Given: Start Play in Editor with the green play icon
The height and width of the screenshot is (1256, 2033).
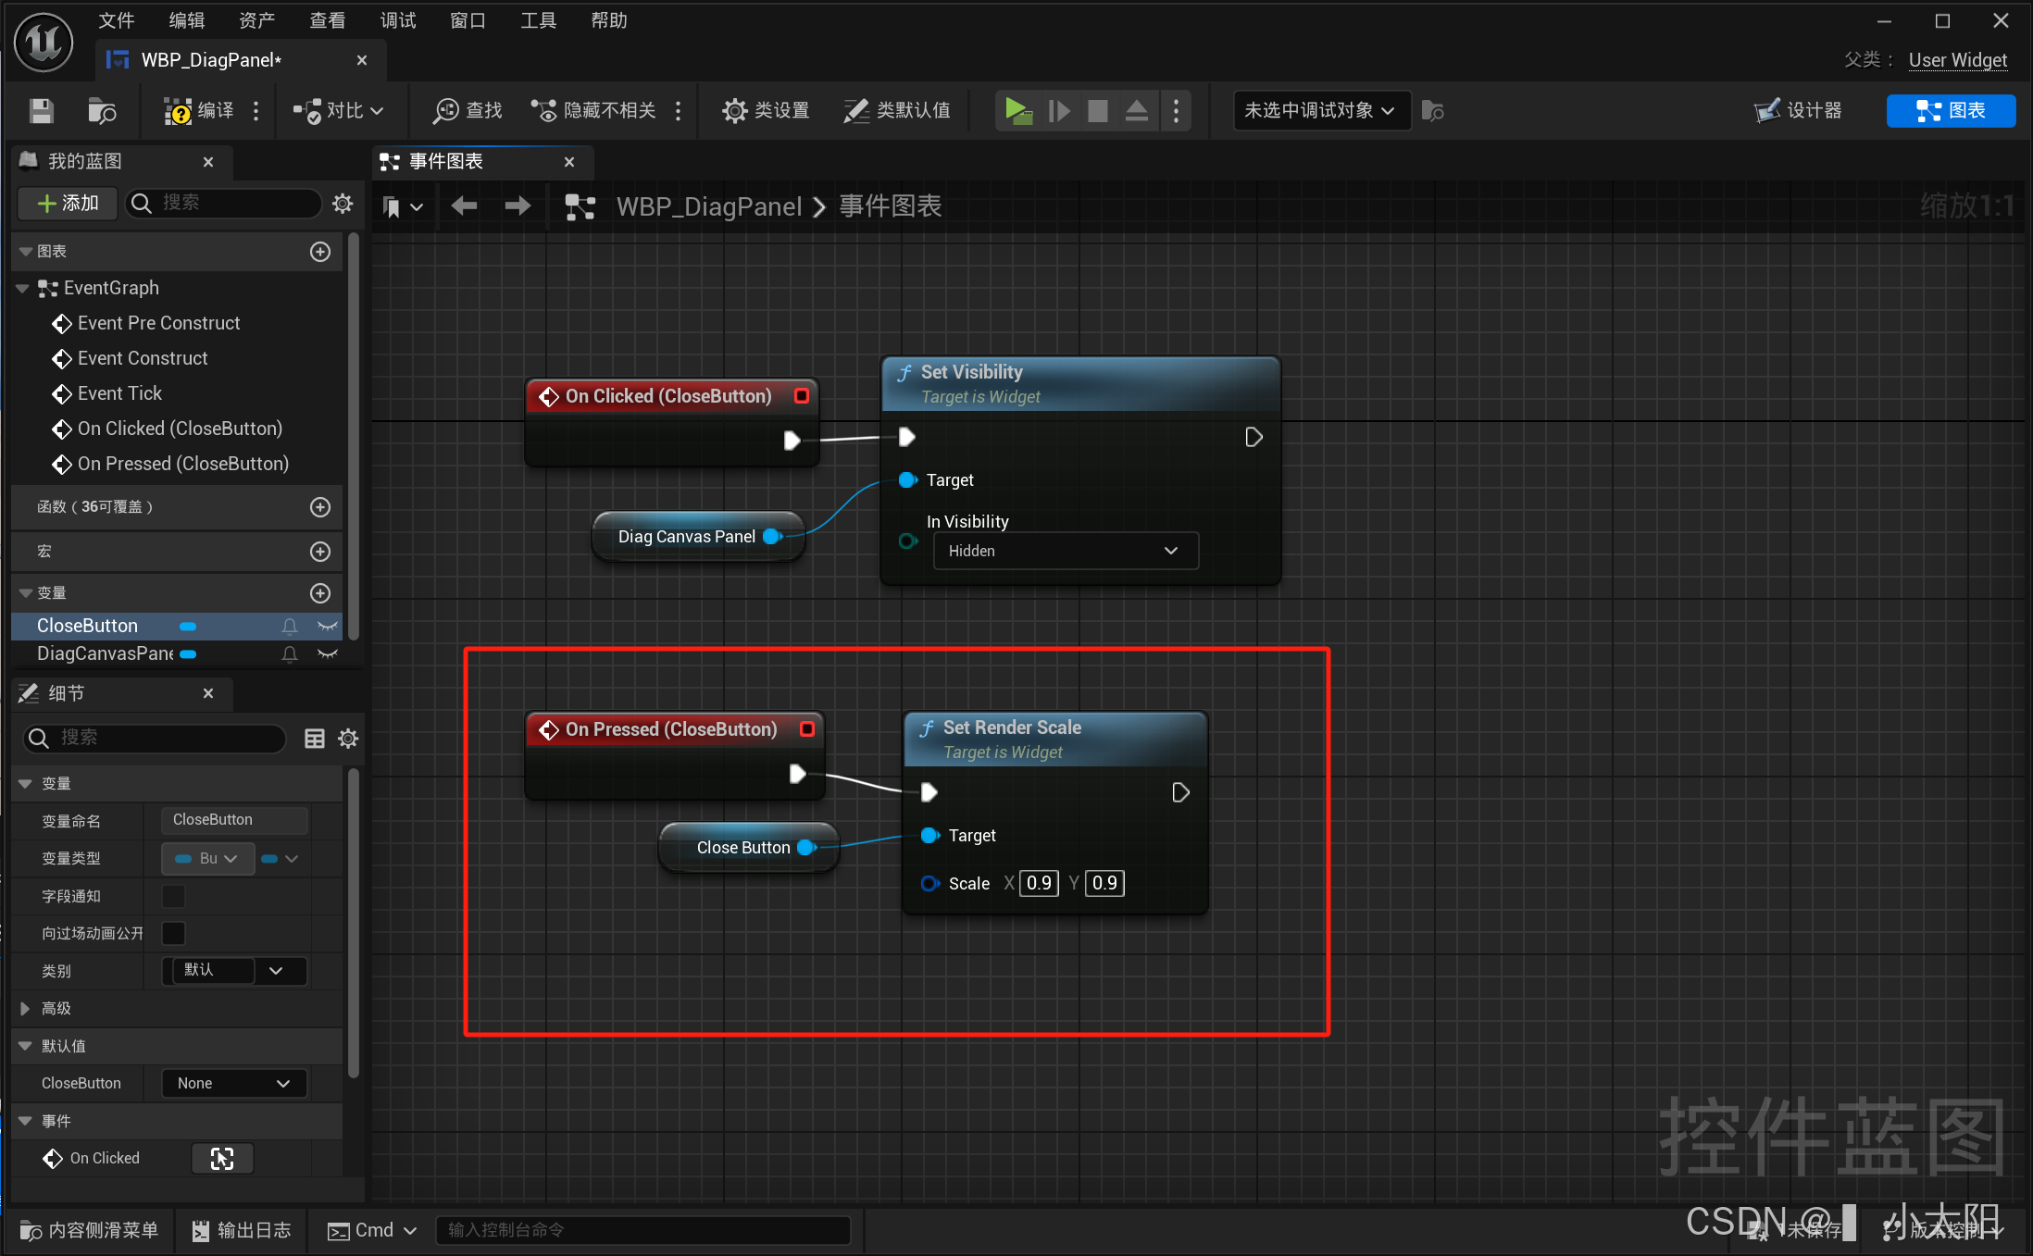Looking at the screenshot, I should click(x=1018, y=111).
